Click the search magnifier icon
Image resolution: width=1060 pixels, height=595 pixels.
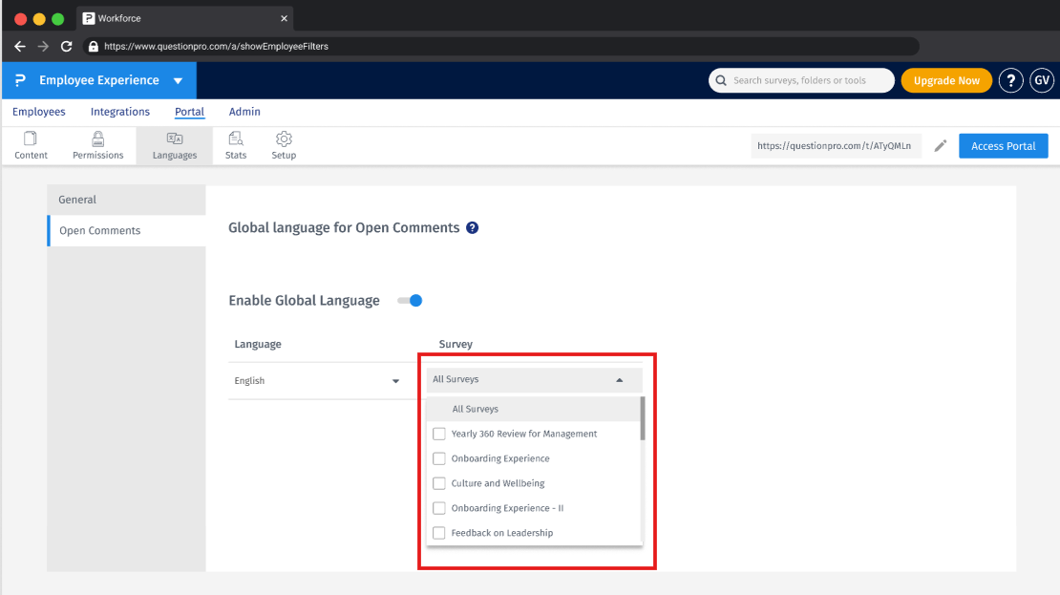click(x=721, y=80)
